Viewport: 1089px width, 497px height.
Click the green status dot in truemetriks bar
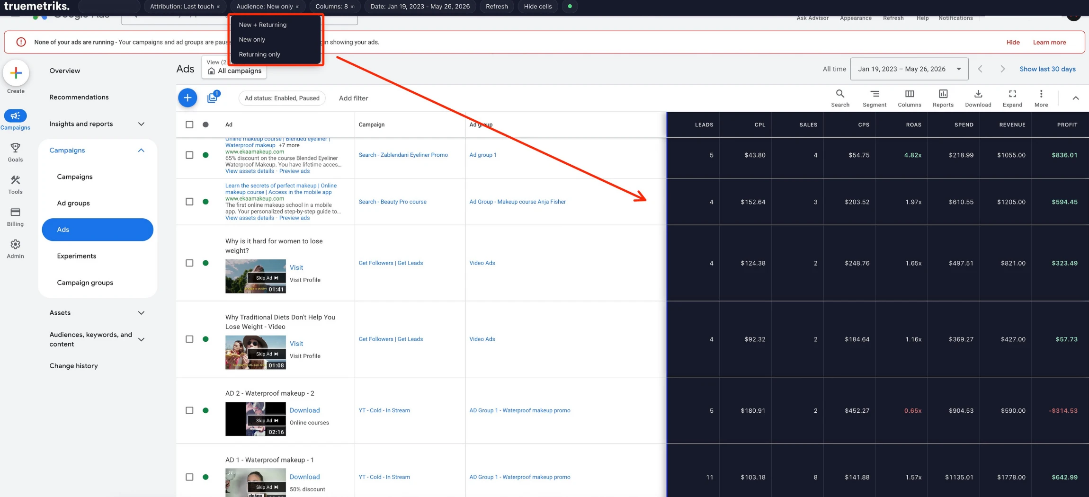click(570, 6)
